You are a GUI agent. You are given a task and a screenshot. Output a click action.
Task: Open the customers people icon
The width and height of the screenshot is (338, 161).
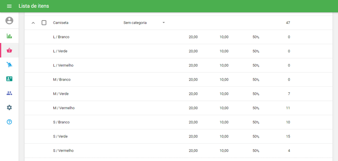[9, 93]
